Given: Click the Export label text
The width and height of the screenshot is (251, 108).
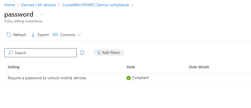Looking at the screenshot, I should tap(43, 35).
